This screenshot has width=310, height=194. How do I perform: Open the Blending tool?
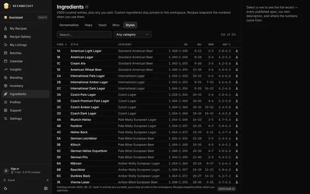(x=26, y=78)
